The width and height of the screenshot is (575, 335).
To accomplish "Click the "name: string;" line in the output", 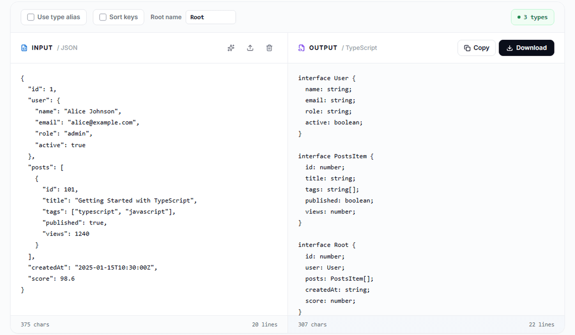I will pos(329,89).
